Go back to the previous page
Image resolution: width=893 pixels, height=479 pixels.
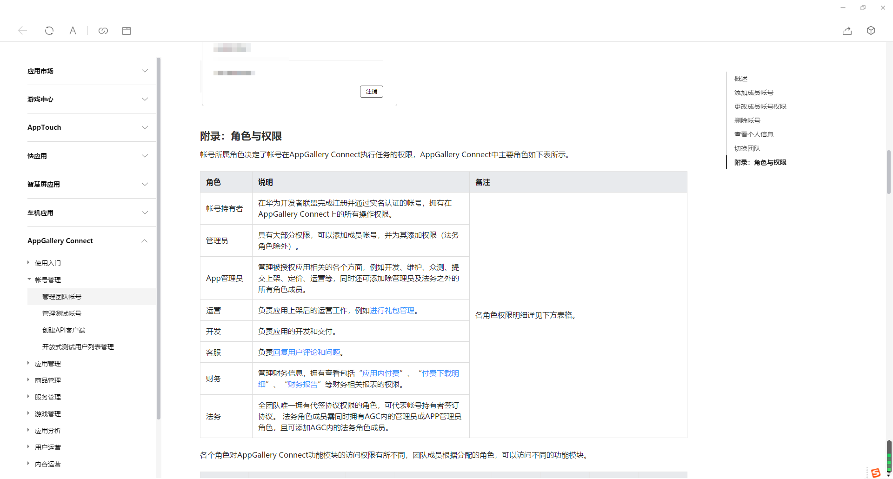coord(22,30)
